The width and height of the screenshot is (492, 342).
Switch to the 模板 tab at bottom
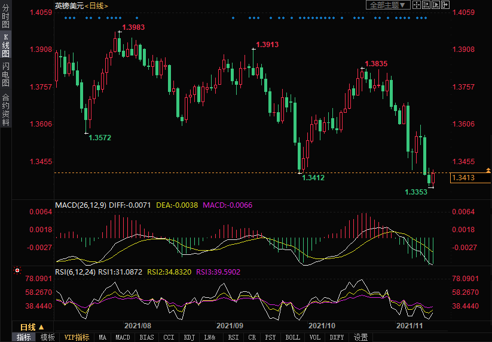[x=47, y=337]
